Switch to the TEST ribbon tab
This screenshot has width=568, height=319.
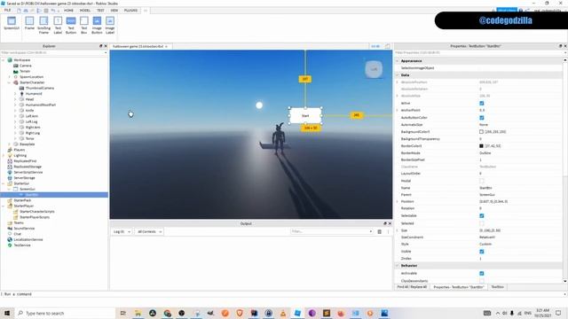(x=100, y=11)
